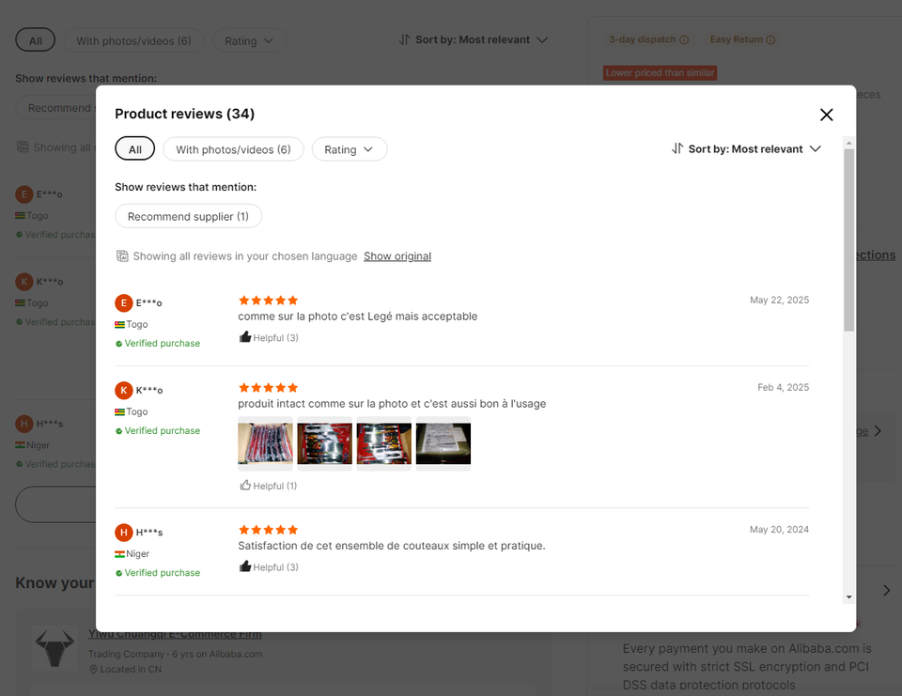Select the Recommend supplier (1) tag
Screen dimensions: 902x696
(x=188, y=216)
